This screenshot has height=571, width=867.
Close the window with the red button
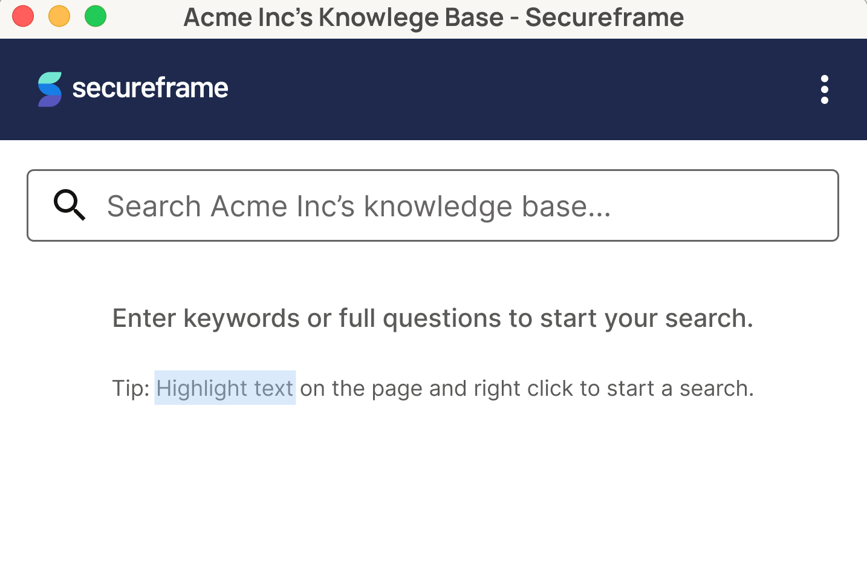[x=23, y=16]
